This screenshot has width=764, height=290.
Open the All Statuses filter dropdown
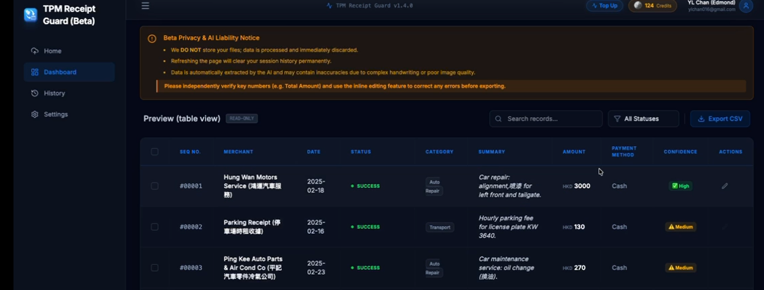(643, 119)
